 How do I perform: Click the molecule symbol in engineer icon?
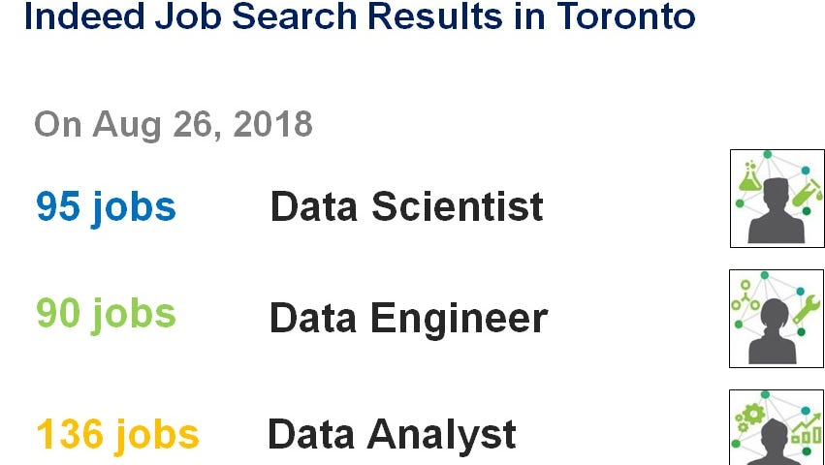(x=746, y=296)
